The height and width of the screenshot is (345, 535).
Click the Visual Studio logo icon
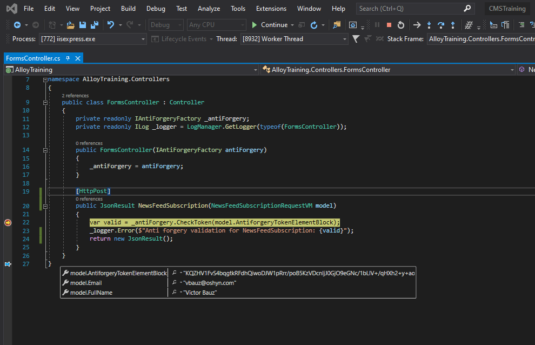point(11,9)
